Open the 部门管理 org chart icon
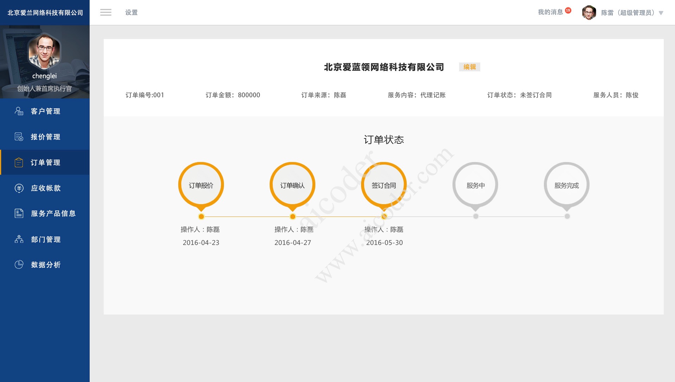This screenshot has width=675, height=382. coord(19,239)
